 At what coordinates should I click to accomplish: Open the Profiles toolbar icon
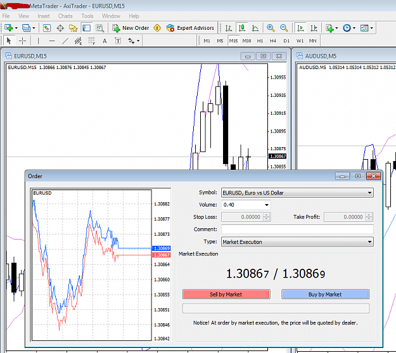[26, 28]
